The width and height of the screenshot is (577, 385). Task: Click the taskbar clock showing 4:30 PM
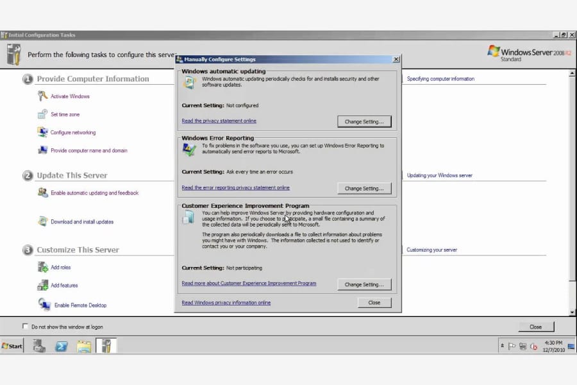[554, 346]
